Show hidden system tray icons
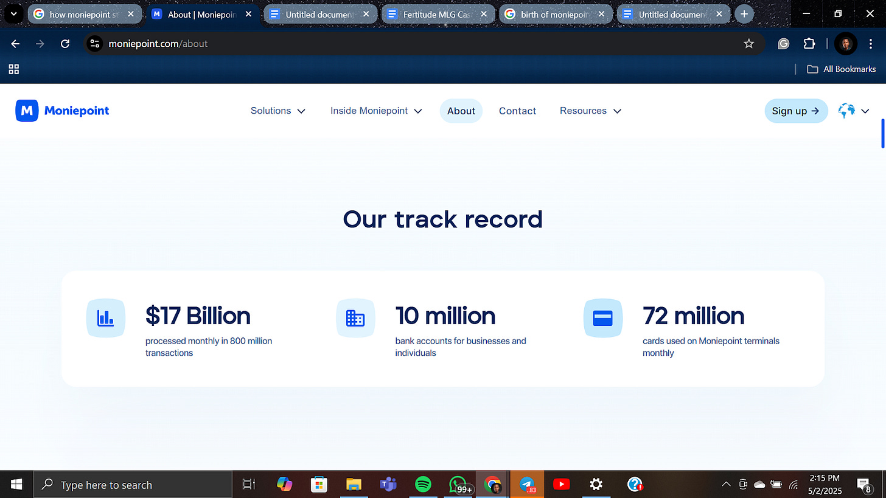This screenshot has height=498, width=886. [x=726, y=485]
